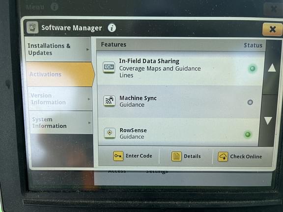Open the Version Information tab
Viewport: 283px width, 212px height.
pyautogui.click(x=60, y=99)
